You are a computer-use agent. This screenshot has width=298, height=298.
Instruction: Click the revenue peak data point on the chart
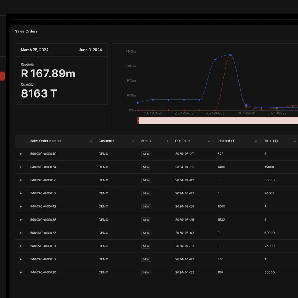(230, 55)
